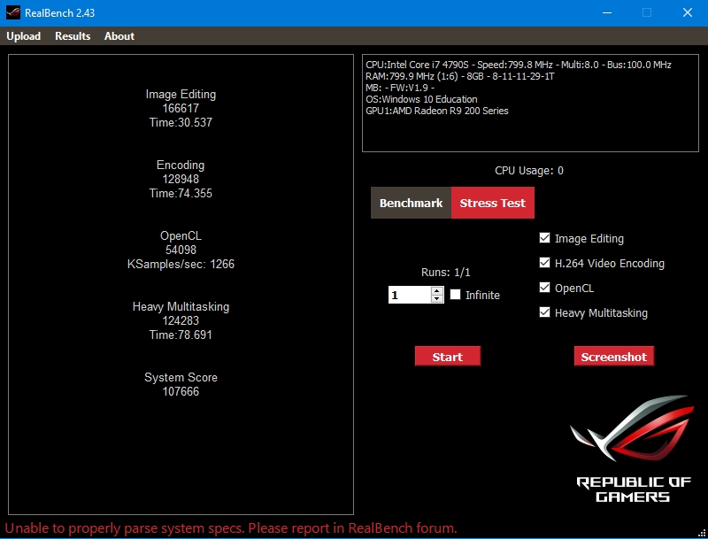Minimize the RealBench window
This screenshot has height=539, width=708.
tap(606, 12)
